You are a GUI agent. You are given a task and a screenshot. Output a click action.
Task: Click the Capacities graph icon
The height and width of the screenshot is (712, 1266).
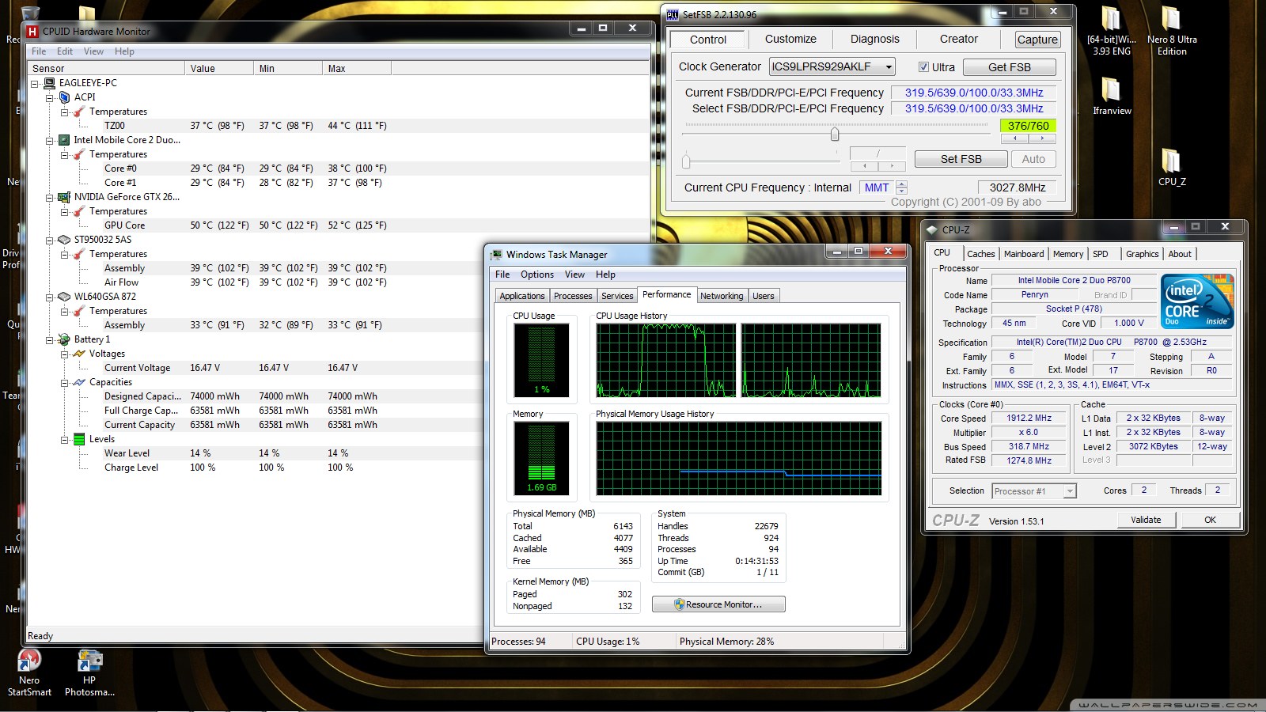click(79, 382)
